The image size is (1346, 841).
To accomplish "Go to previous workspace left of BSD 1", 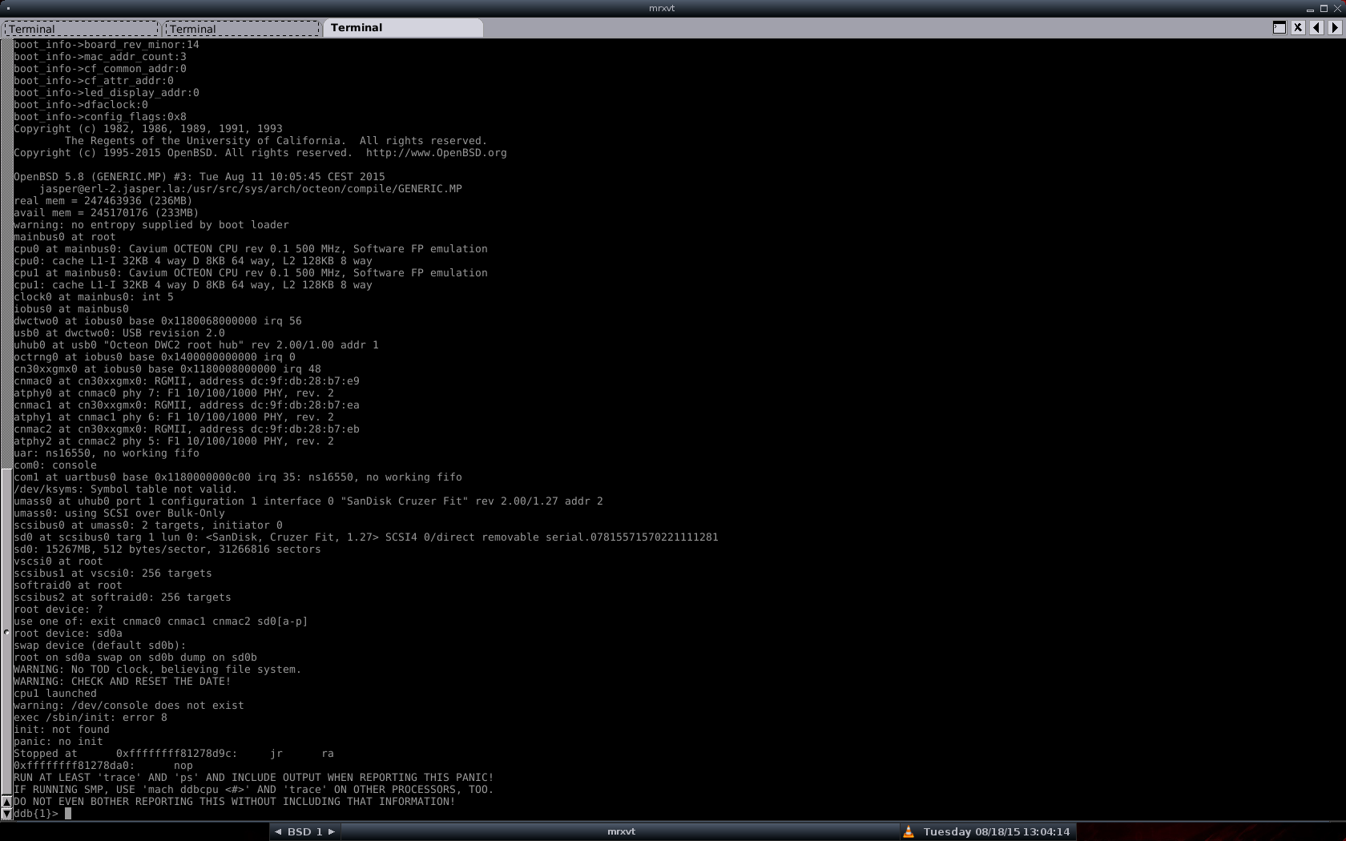I will 278,831.
